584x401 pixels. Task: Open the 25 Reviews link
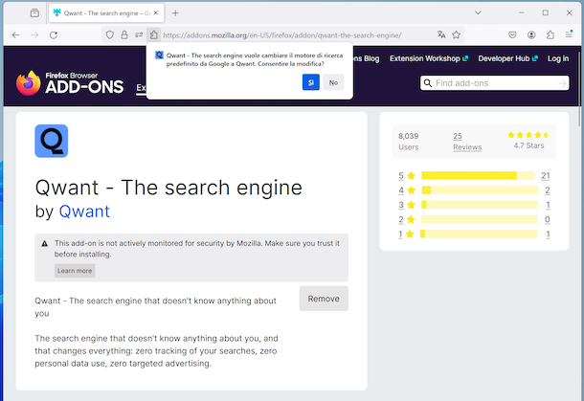(467, 142)
